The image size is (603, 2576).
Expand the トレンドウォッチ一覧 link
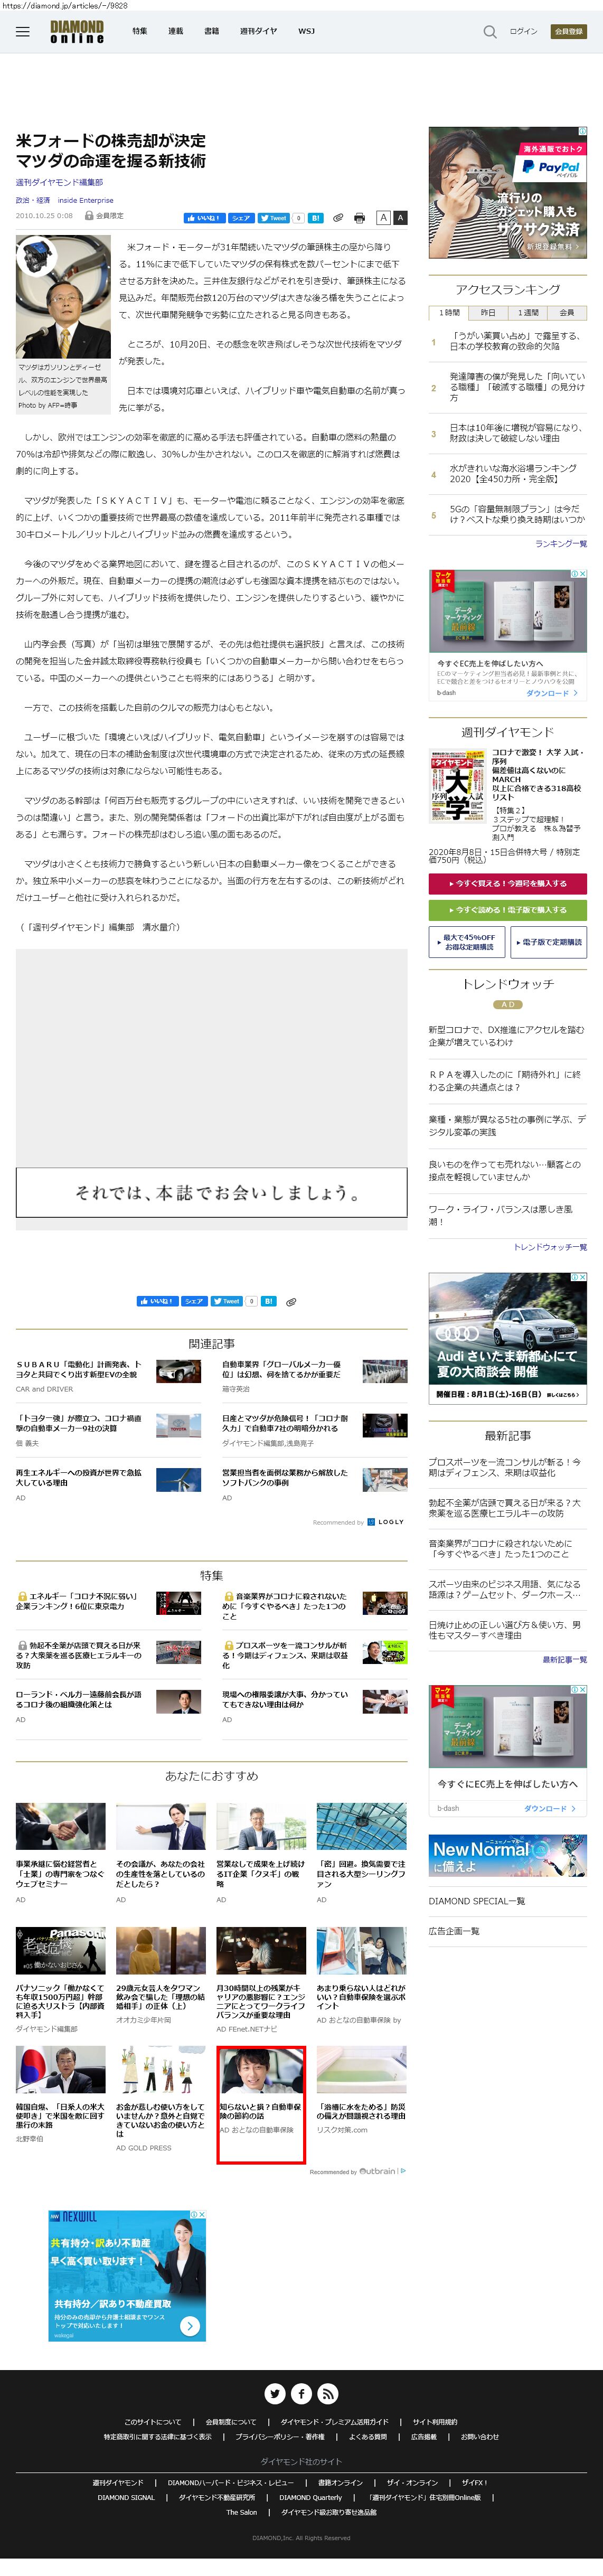pyautogui.click(x=549, y=1247)
